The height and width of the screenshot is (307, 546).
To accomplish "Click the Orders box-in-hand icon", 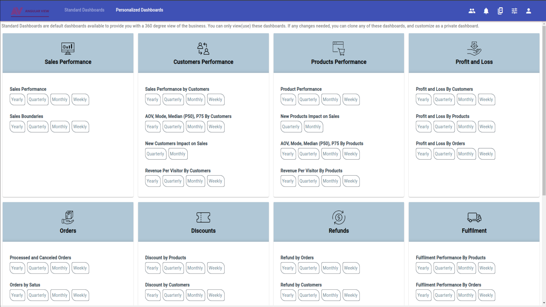I will pyautogui.click(x=68, y=217).
